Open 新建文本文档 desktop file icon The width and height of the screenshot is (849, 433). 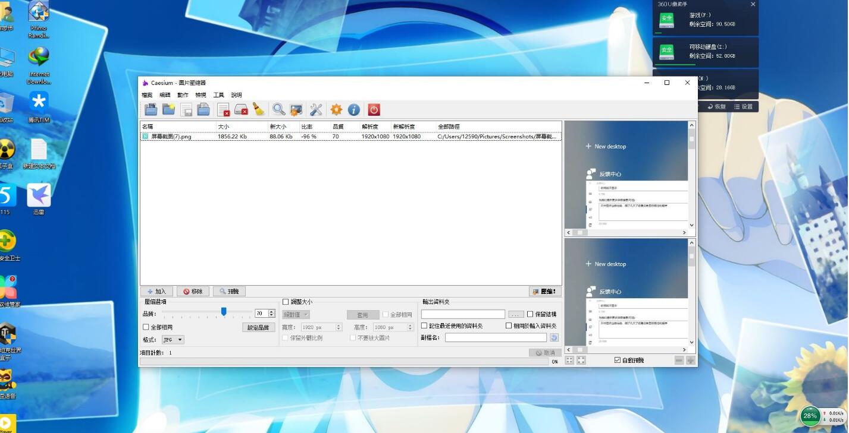point(39,153)
